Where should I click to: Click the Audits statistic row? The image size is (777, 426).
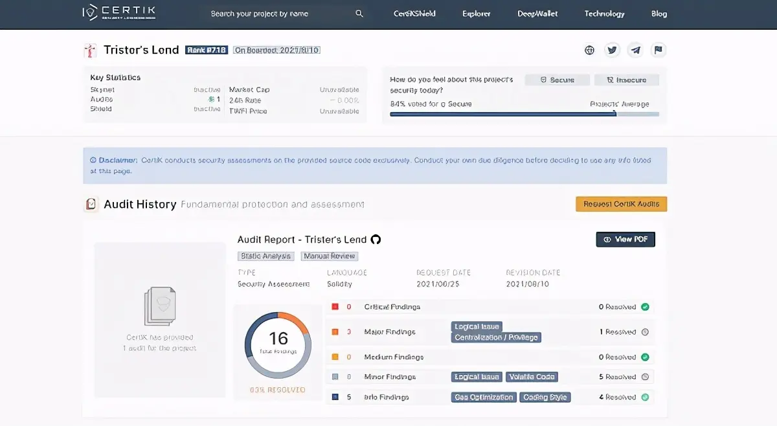pyautogui.click(x=155, y=100)
